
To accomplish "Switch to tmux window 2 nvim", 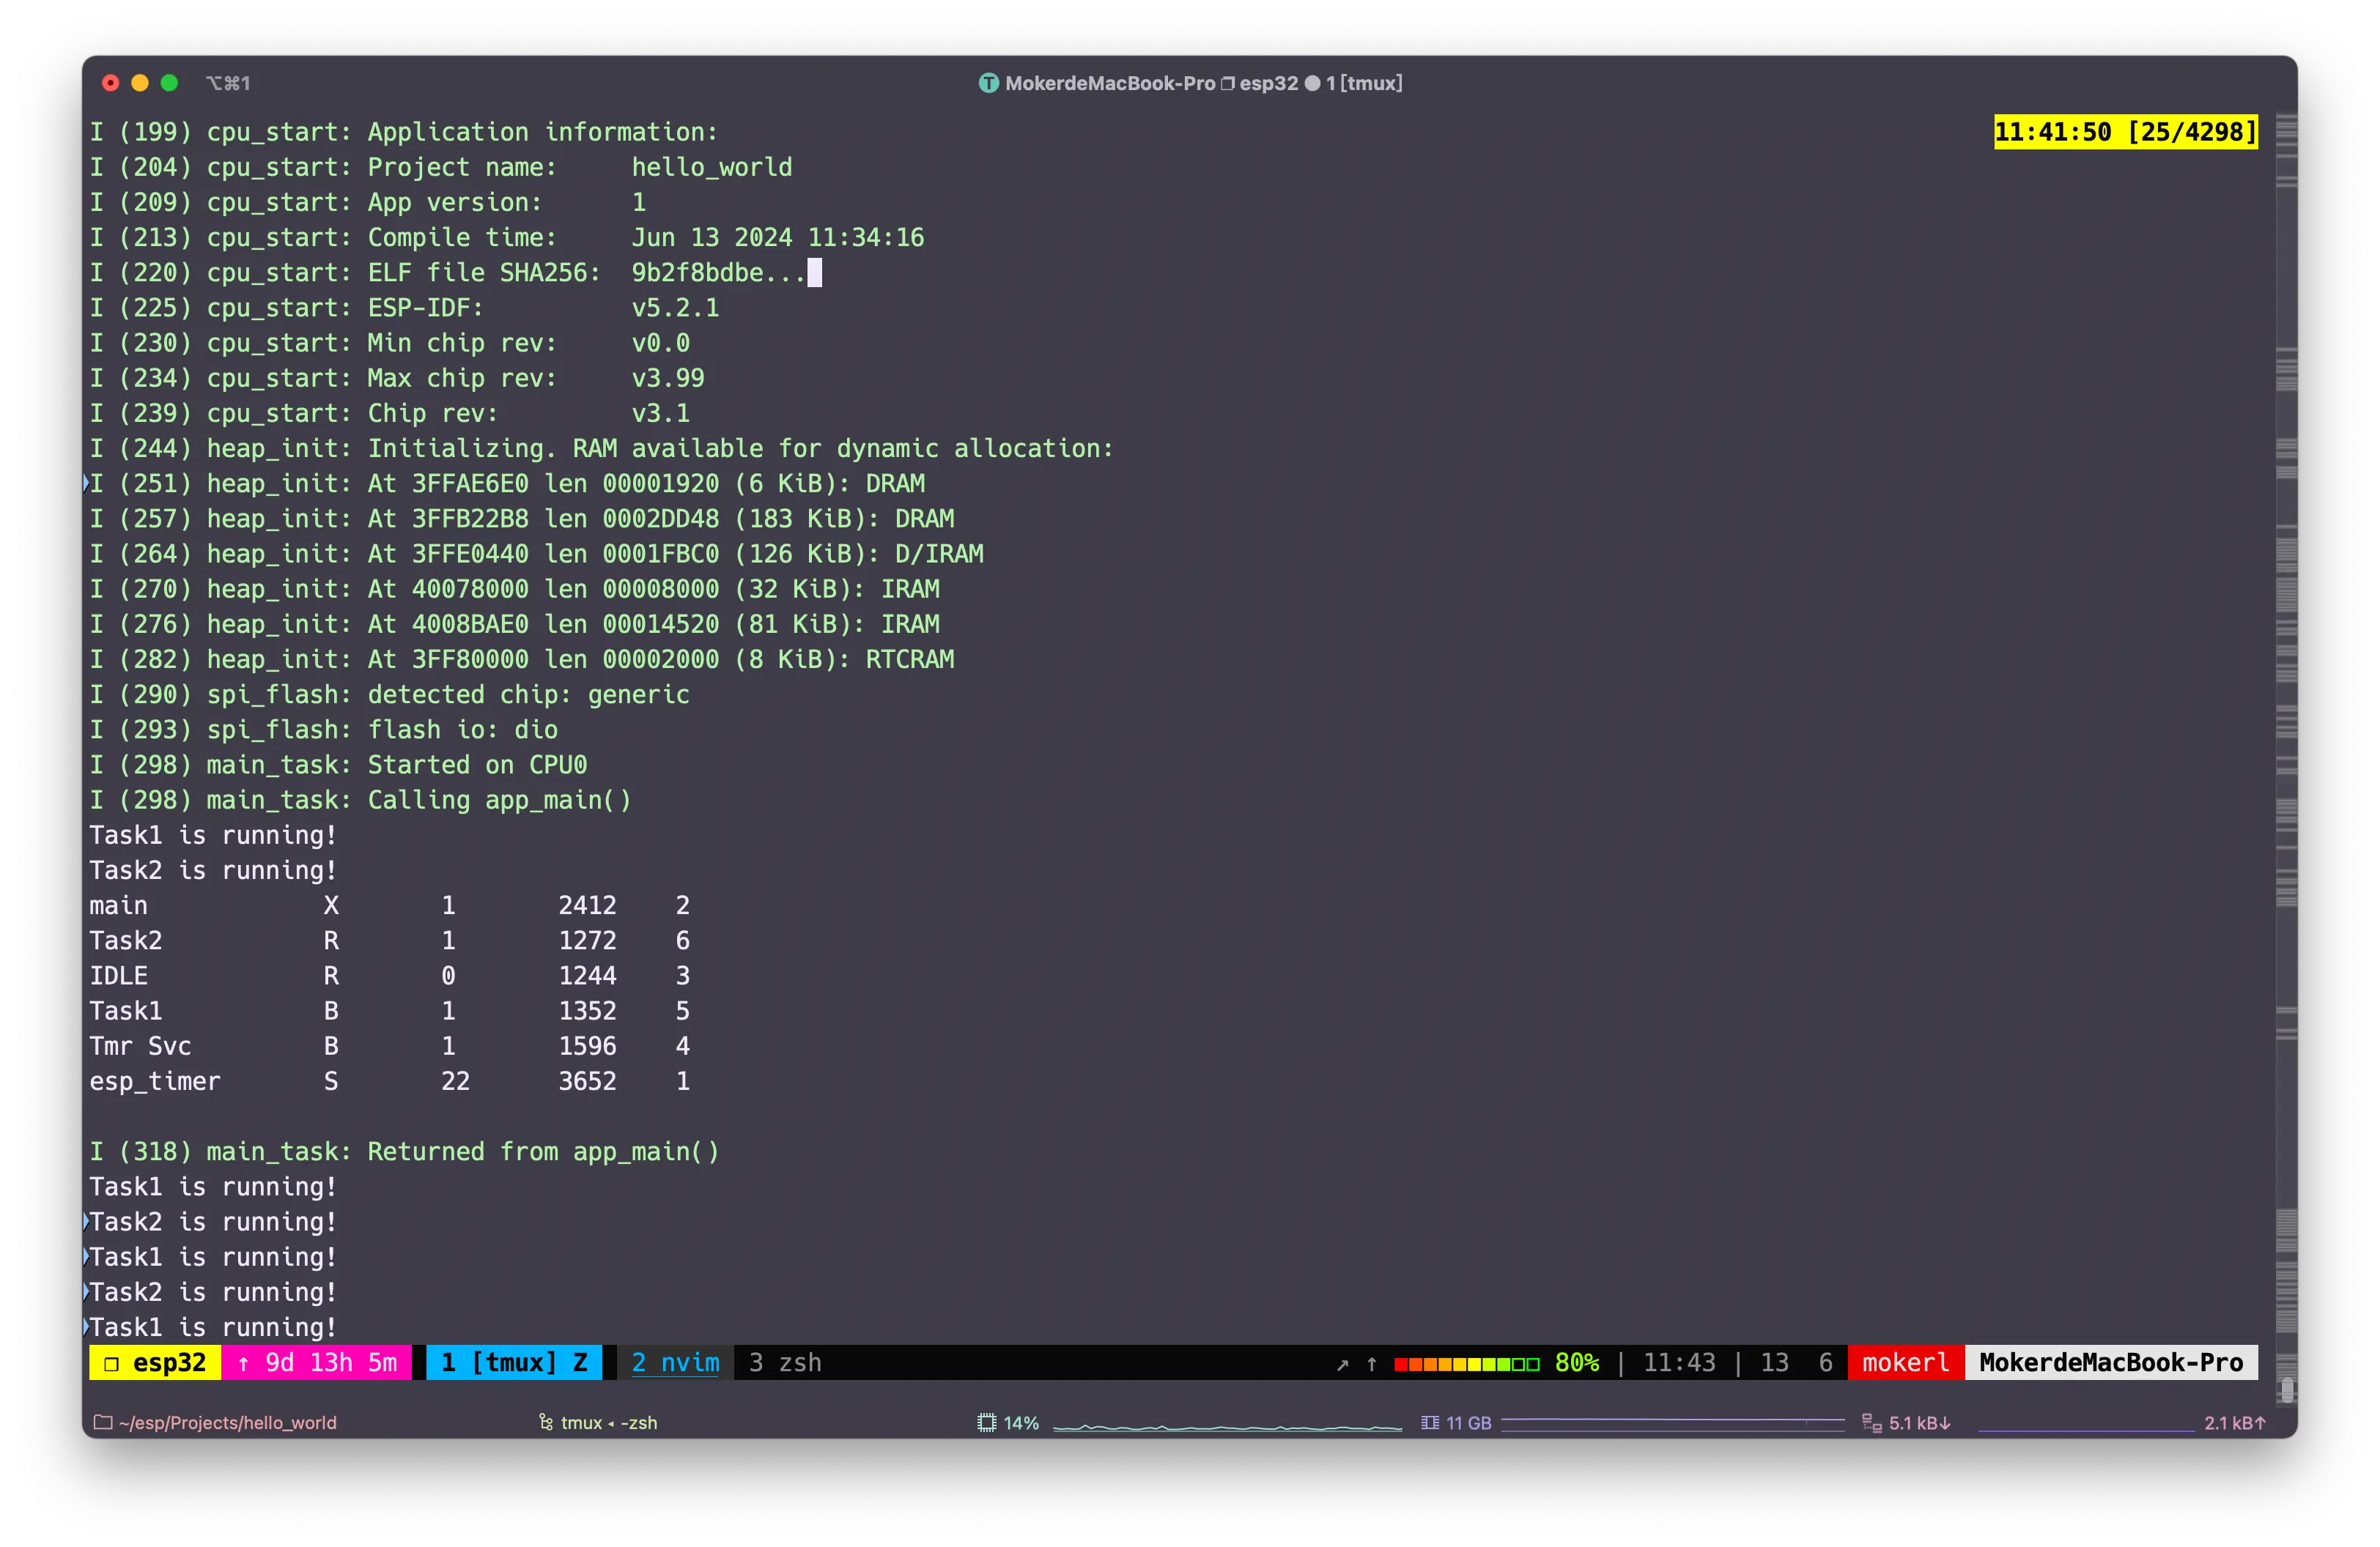I will point(675,1362).
